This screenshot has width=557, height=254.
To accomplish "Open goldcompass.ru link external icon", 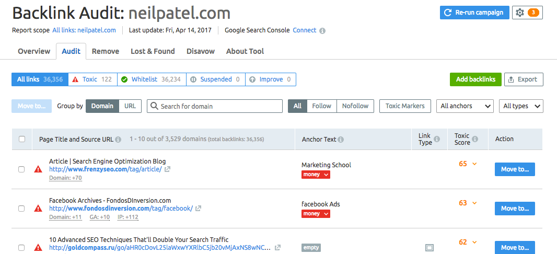I will click(x=278, y=248).
